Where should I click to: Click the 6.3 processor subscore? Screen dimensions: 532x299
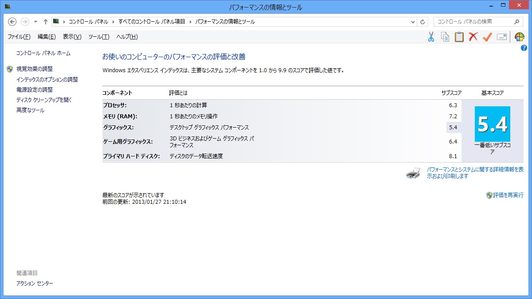coord(453,105)
